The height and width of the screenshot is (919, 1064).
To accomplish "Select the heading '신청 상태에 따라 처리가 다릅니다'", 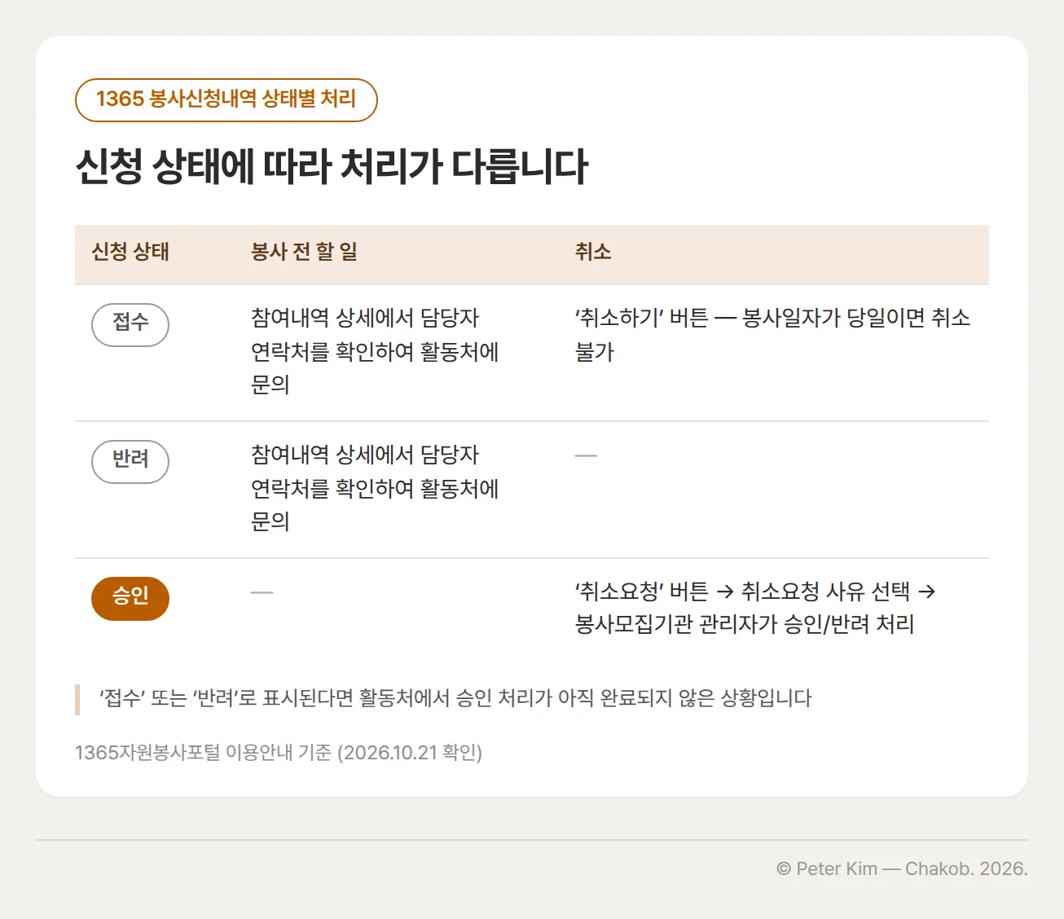I will [332, 167].
